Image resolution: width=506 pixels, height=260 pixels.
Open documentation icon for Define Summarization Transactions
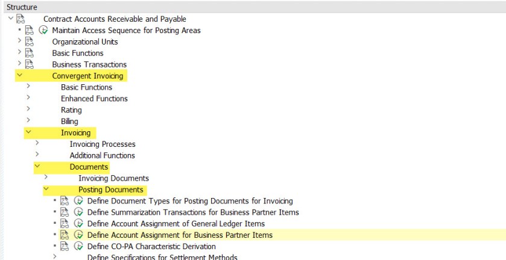[65, 212]
